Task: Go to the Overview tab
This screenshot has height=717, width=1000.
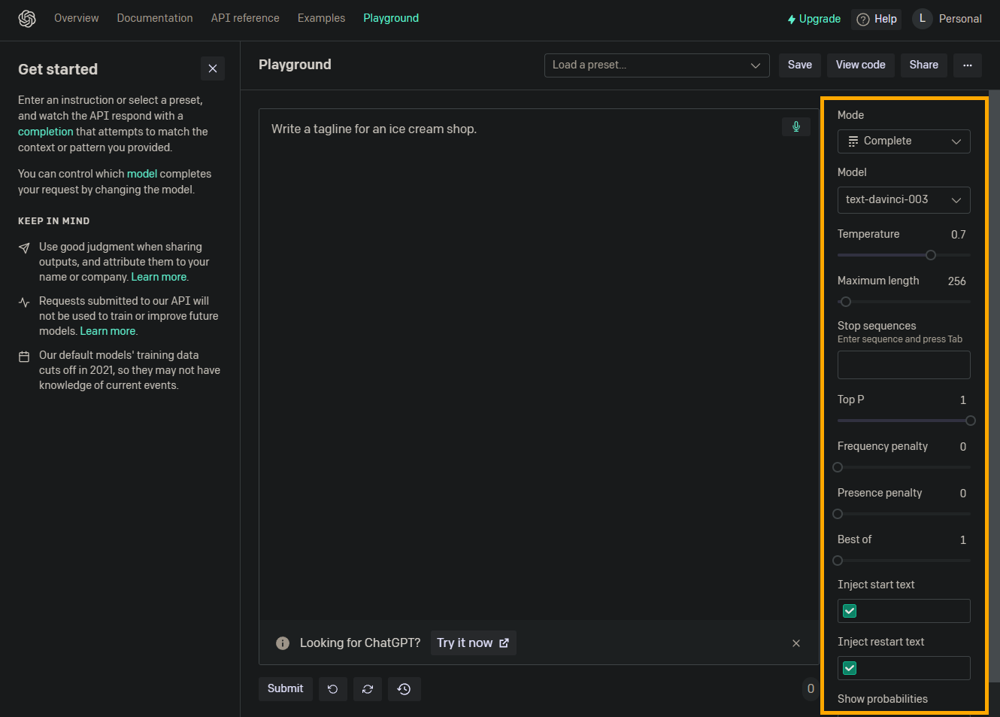Action: (x=76, y=18)
